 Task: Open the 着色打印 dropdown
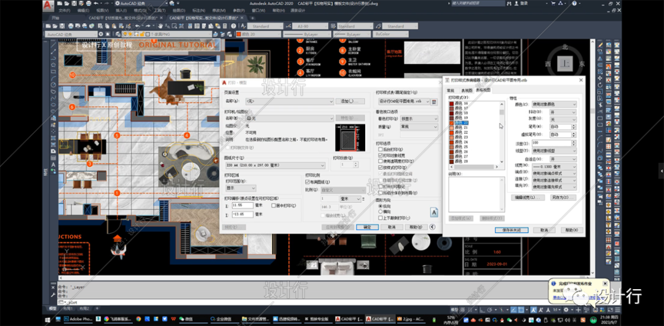(419, 119)
